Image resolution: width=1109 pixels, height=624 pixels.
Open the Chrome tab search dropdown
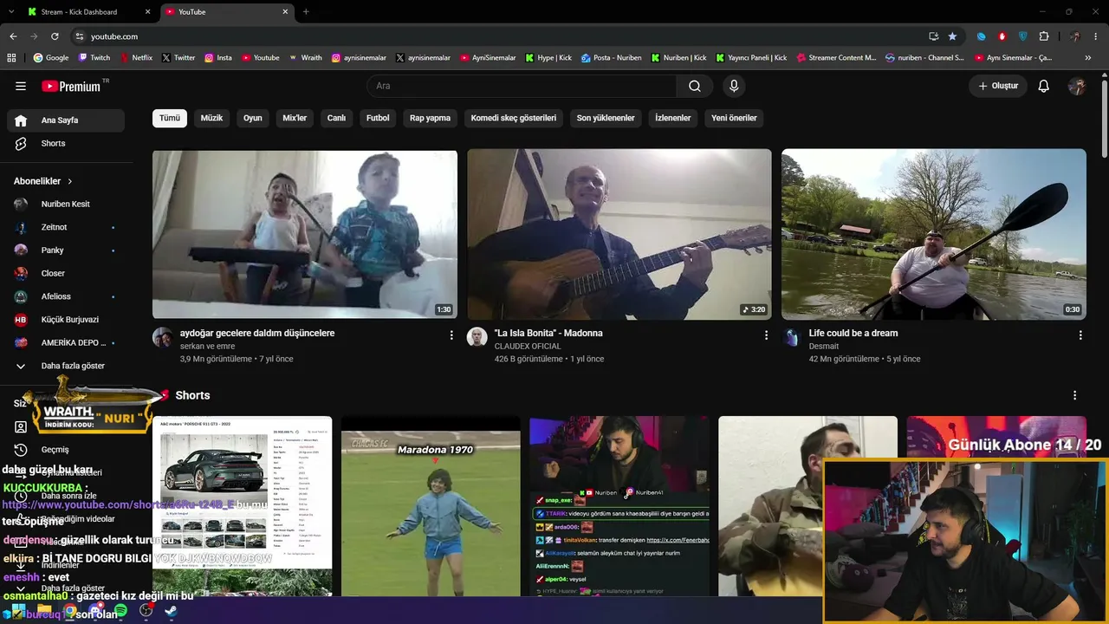click(10, 11)
